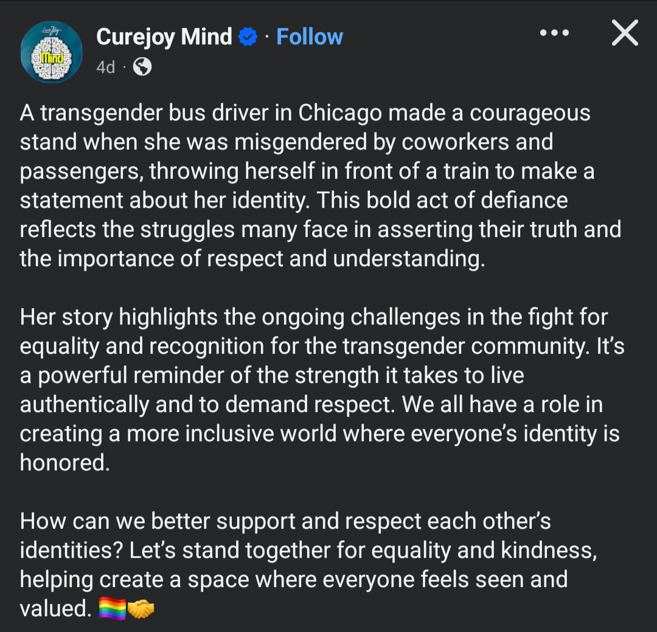Image resolution: width=657 pixels, height=632 pixels.
Task: Click the line starting "How can we better support"
Action: (285, 521)
